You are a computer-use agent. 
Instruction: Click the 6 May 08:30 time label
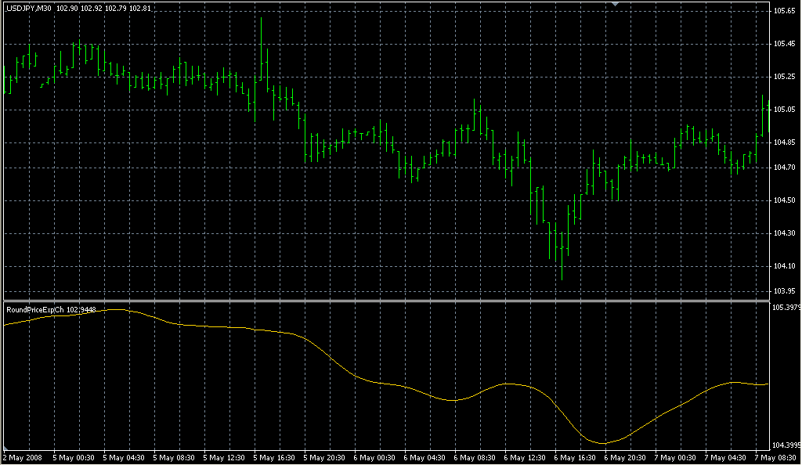(x=474, y=458)
